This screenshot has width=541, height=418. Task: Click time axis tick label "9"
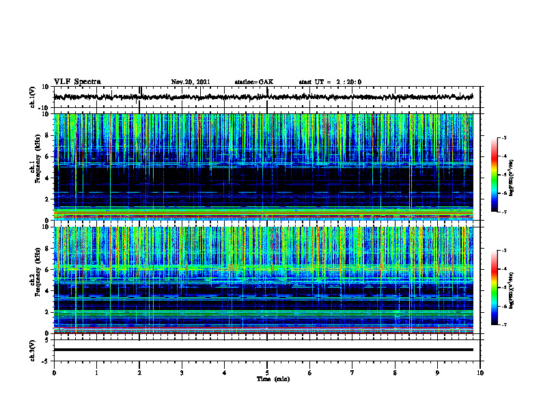click(x=437, y=373)
